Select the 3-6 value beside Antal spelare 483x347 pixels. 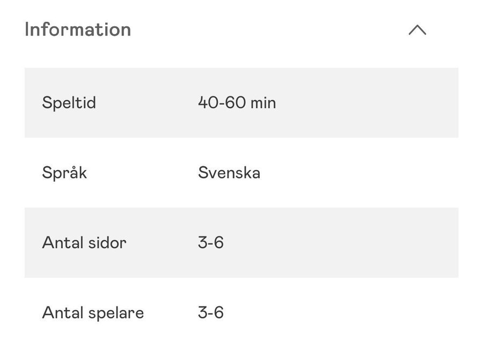(210, 312)
